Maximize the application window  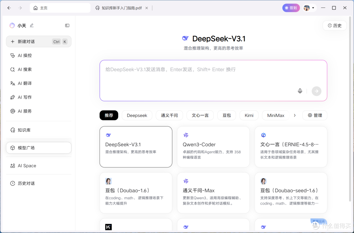click(x=334, y=8)
